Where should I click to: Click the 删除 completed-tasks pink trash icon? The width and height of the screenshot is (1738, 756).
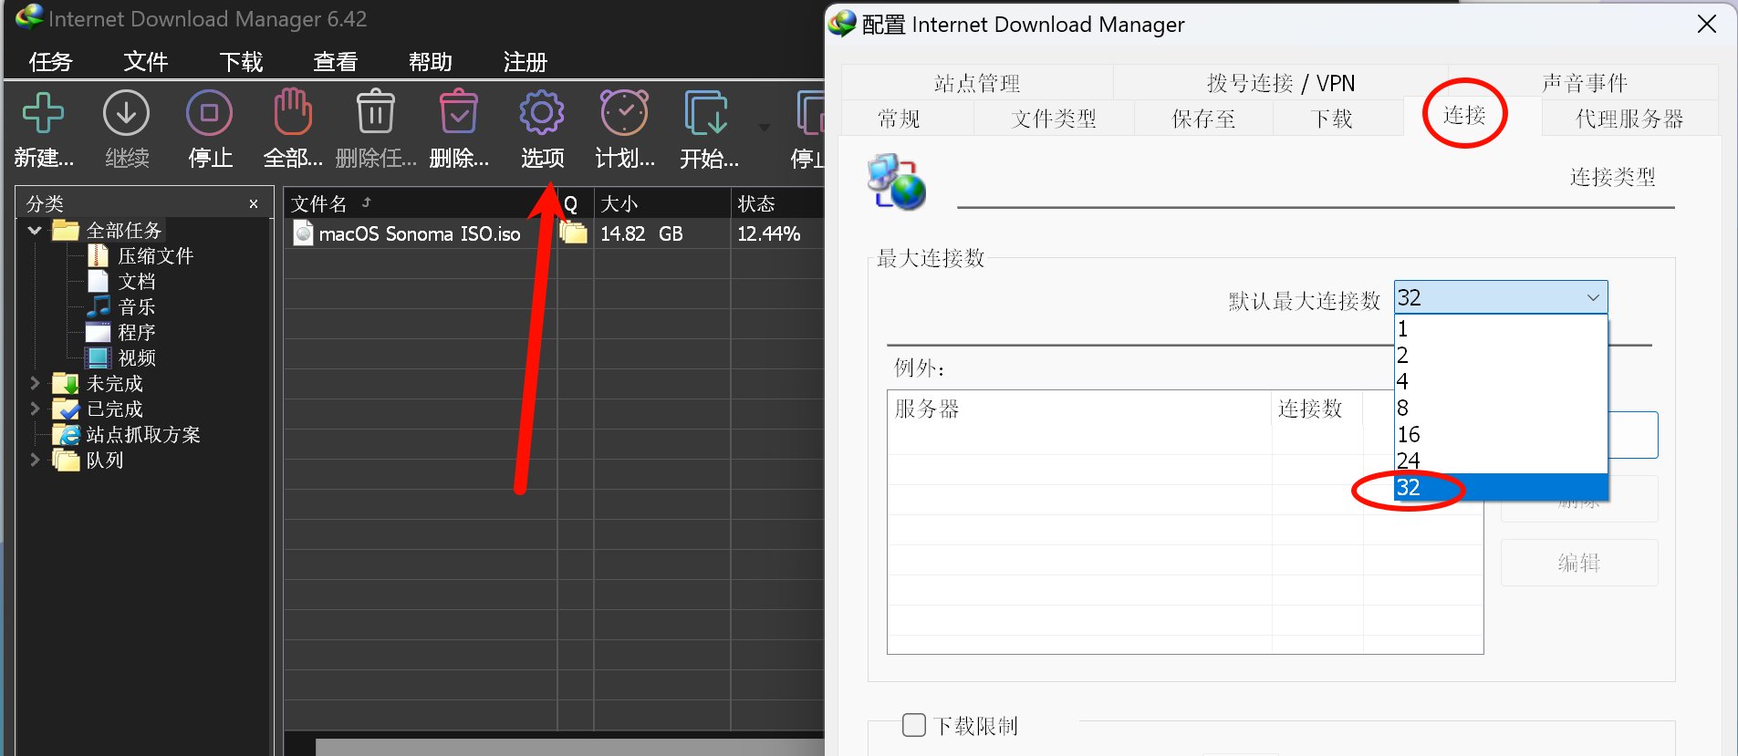click(x=458, y=112)
